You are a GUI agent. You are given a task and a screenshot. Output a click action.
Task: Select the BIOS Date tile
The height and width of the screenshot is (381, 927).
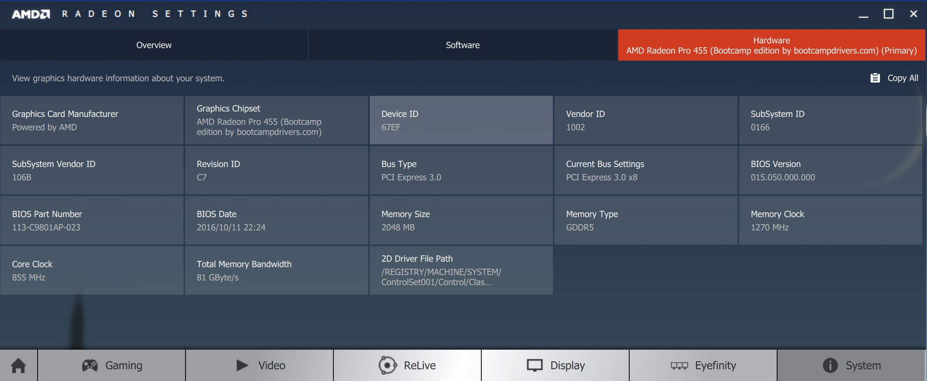pyautogui.click(x=277, y=221)
